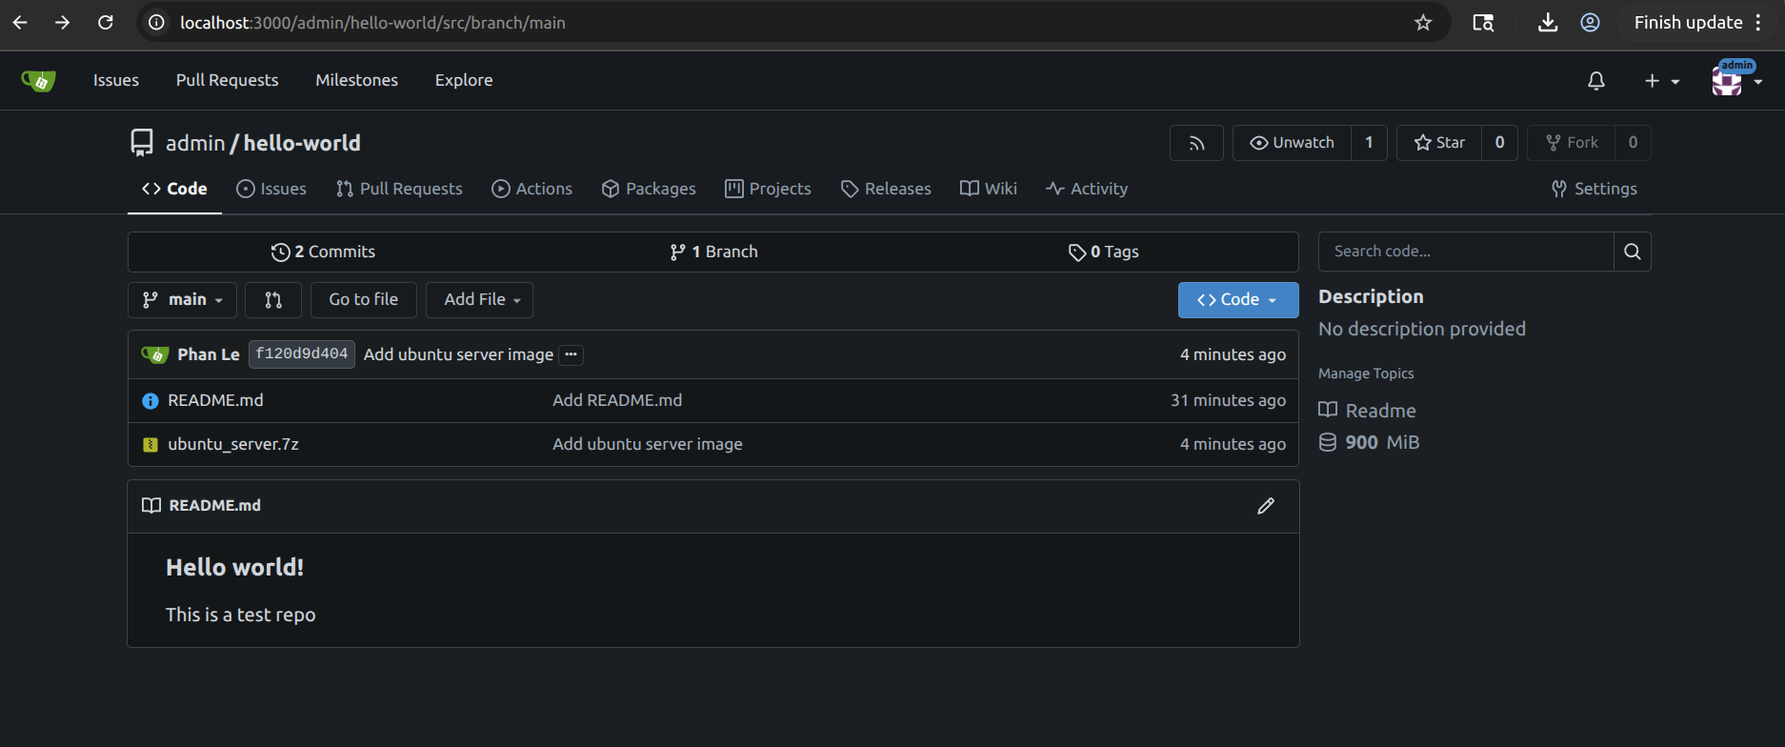Click the search code magnifier icon
This screenshot has height=747, width=1785.
1632,252
